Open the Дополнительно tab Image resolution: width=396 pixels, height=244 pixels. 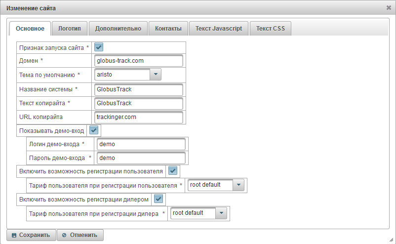118,29
